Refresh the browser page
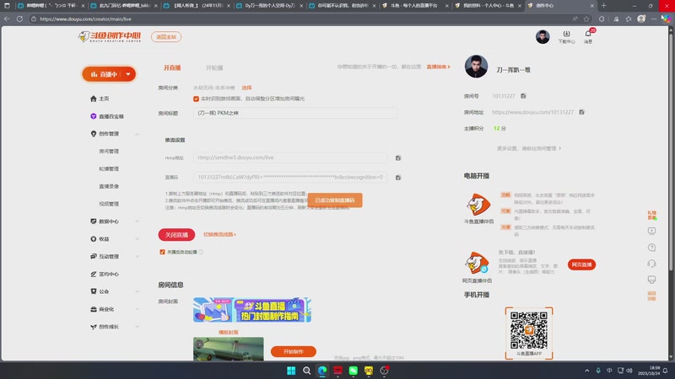Viewport: 675px width, 379px height. (19, 19)
